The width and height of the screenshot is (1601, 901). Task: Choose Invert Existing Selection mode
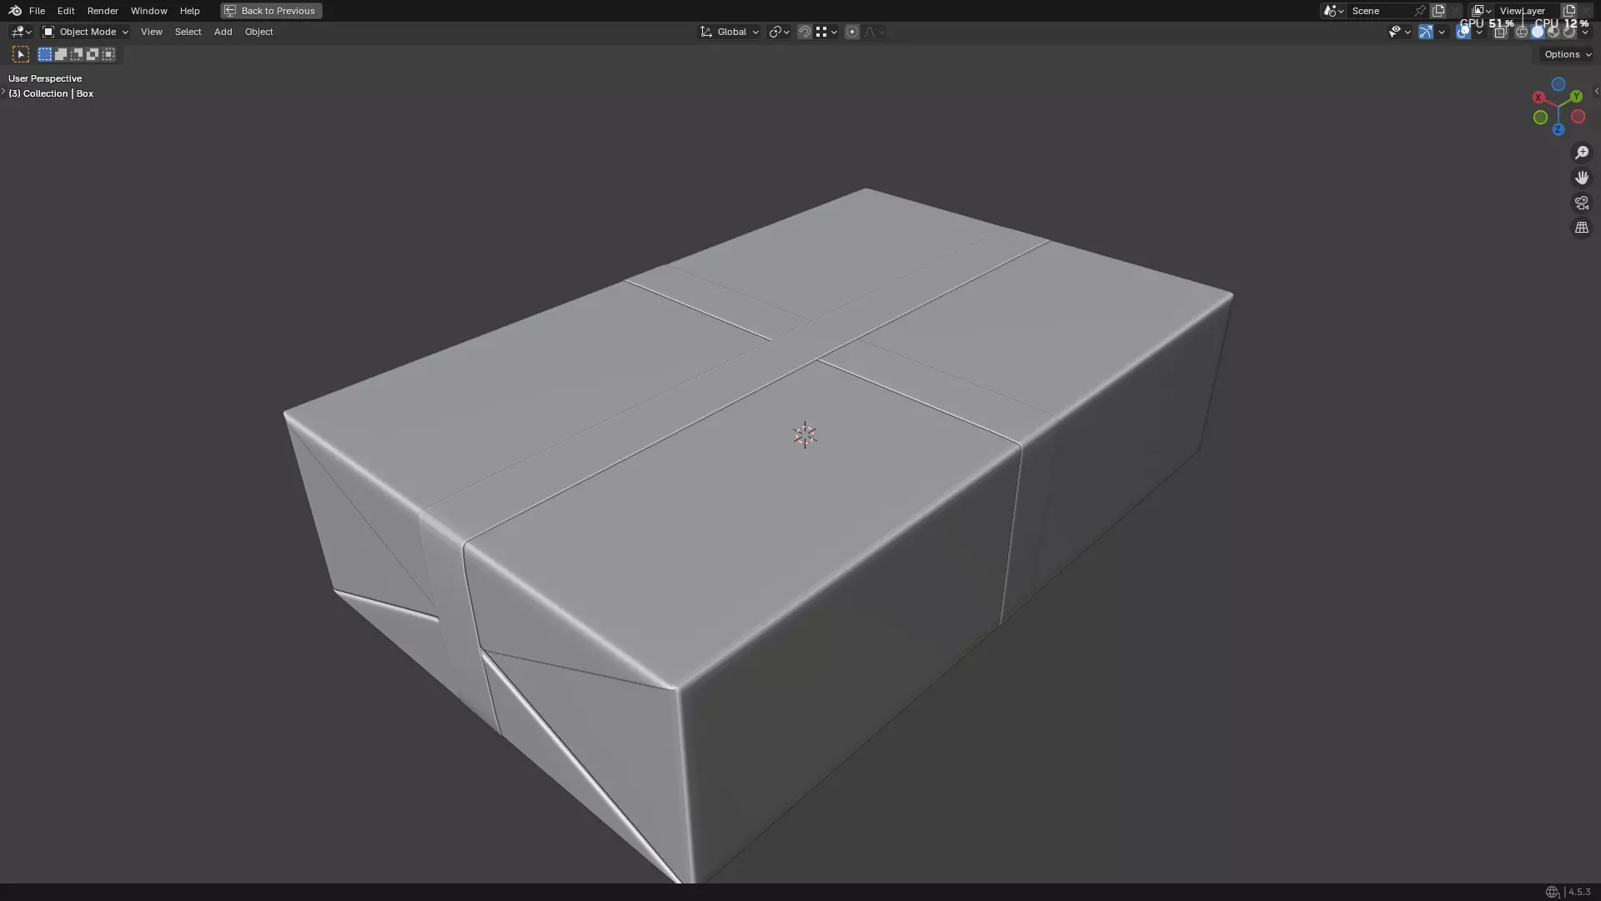tap(93, 54)
